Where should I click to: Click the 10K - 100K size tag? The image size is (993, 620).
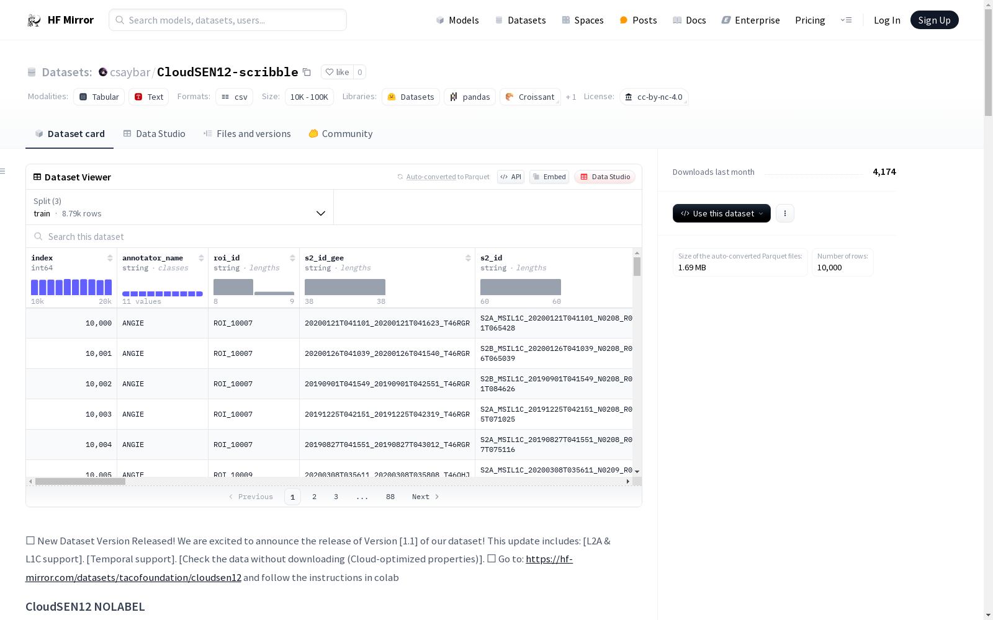309,97
